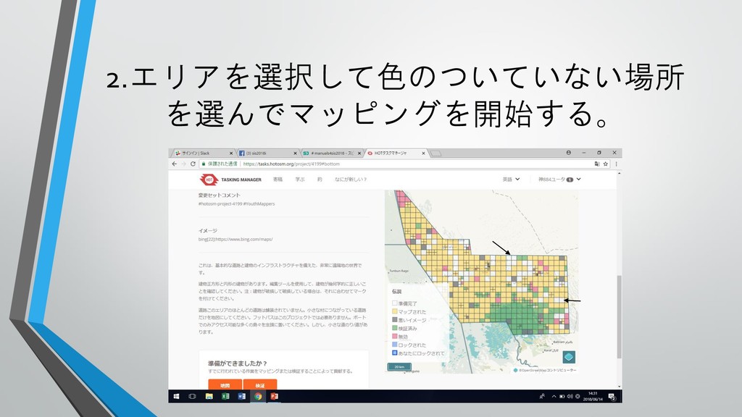Close the manuals4sis2018 tab
742x417 pixels.
[x=359, y=153]
